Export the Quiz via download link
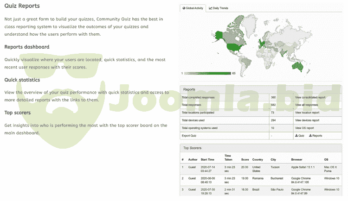 point(300,136)
